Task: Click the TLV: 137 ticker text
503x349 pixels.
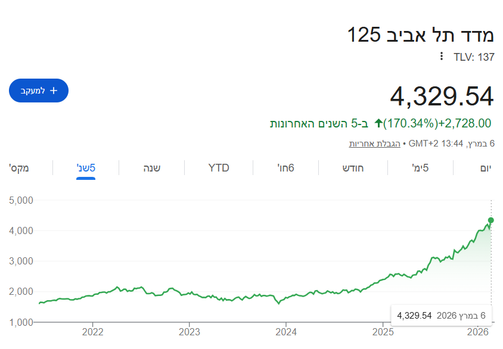Action: tap(474, 57)
